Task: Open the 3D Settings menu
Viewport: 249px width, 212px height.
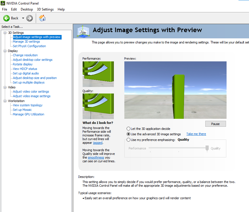Action: (45, 9)
